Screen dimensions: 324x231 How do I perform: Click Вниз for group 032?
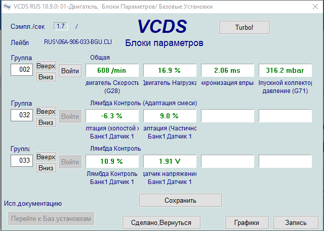tap(46, 122)
